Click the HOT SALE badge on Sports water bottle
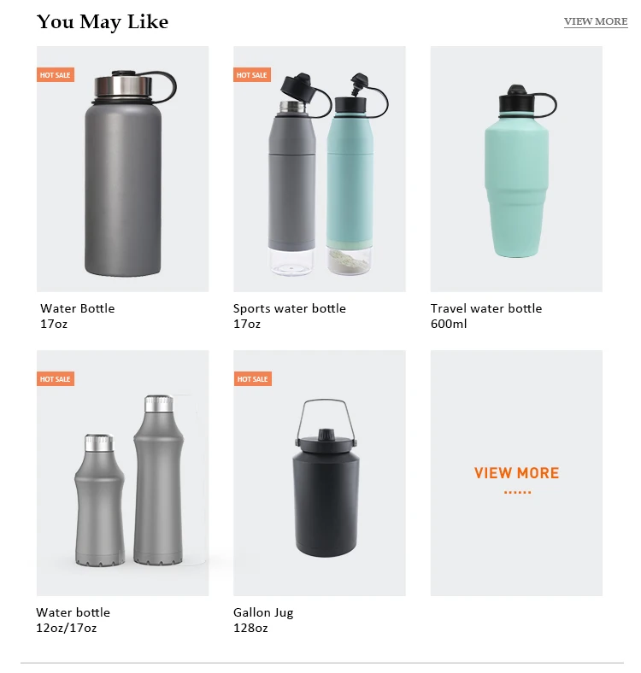The image size is (641, 673). click(x=252, y=74)
